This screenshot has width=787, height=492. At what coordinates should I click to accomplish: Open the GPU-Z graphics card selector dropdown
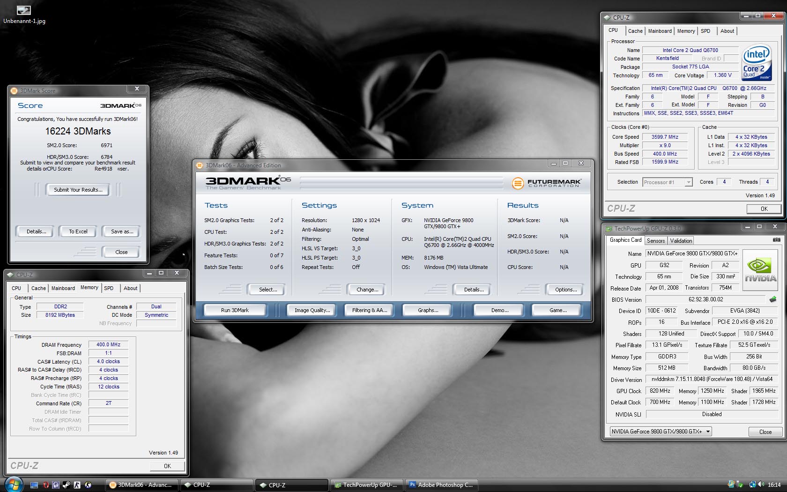(x=661, y=432)
